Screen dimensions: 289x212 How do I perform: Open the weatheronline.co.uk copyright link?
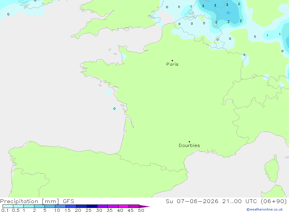(265, 209)
